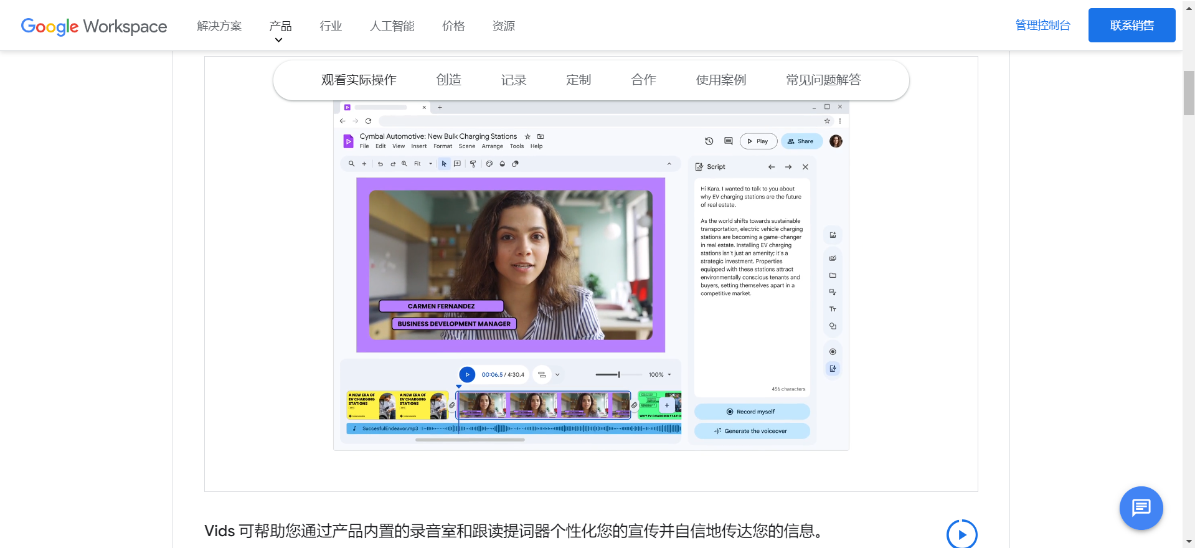Click the 联系销售 button
Image resolution: width=1195 pixels, height=548 pixels.
(x=1131, y=26)
